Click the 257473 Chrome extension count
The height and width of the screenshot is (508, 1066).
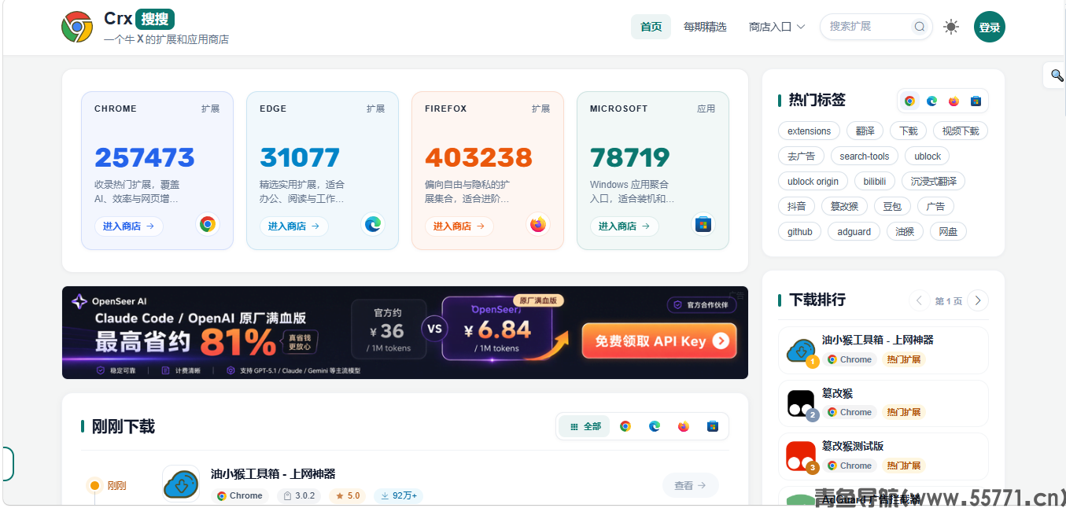click(x=144, y=157)
